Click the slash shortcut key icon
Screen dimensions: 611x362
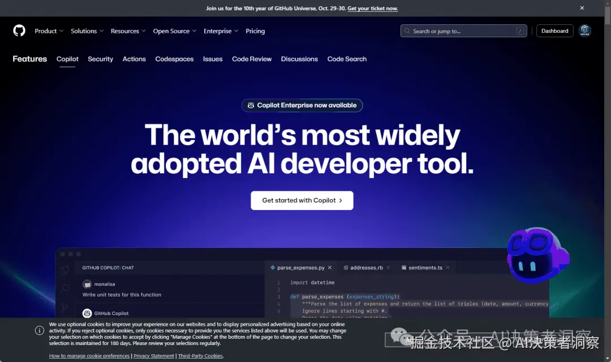[520, 30]
